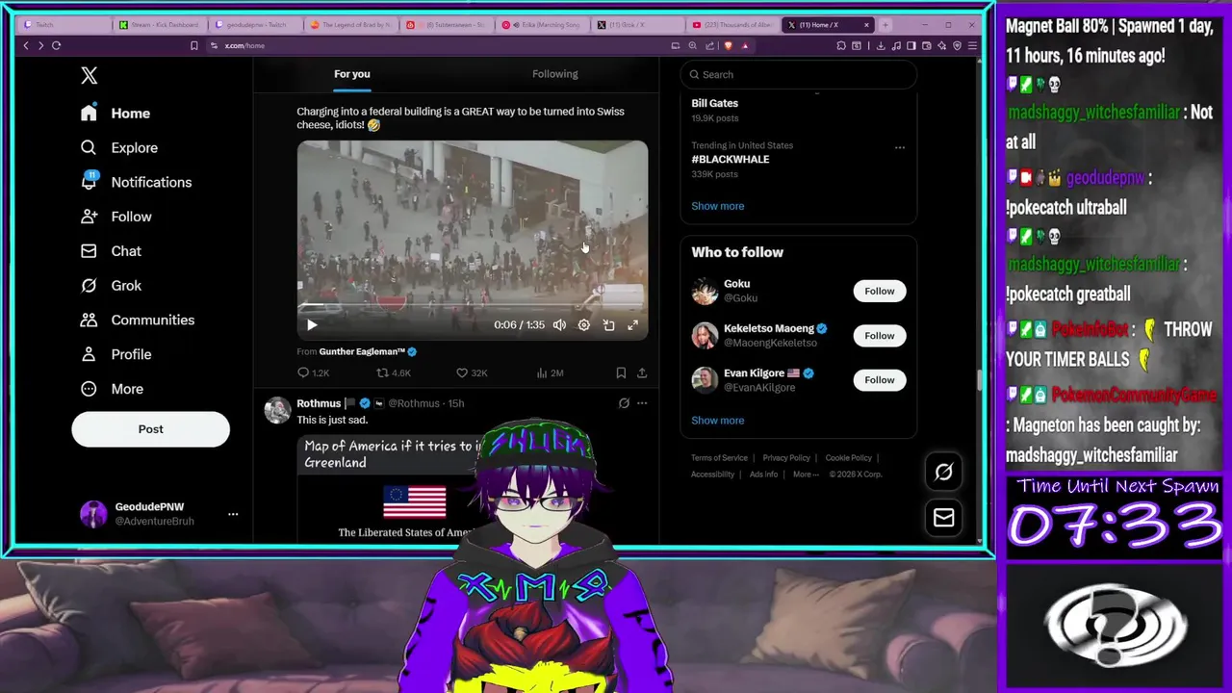Open the #BLACKWHALE trending topic
Image resolution: width=1232 pixels, height=693 pixels.
pyautogui.click(x=731, y=159)
